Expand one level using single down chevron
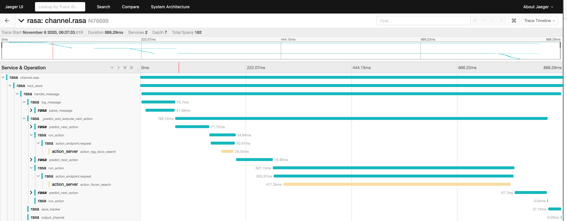Viewport: 567px width, 221px height. coord(112,68)
